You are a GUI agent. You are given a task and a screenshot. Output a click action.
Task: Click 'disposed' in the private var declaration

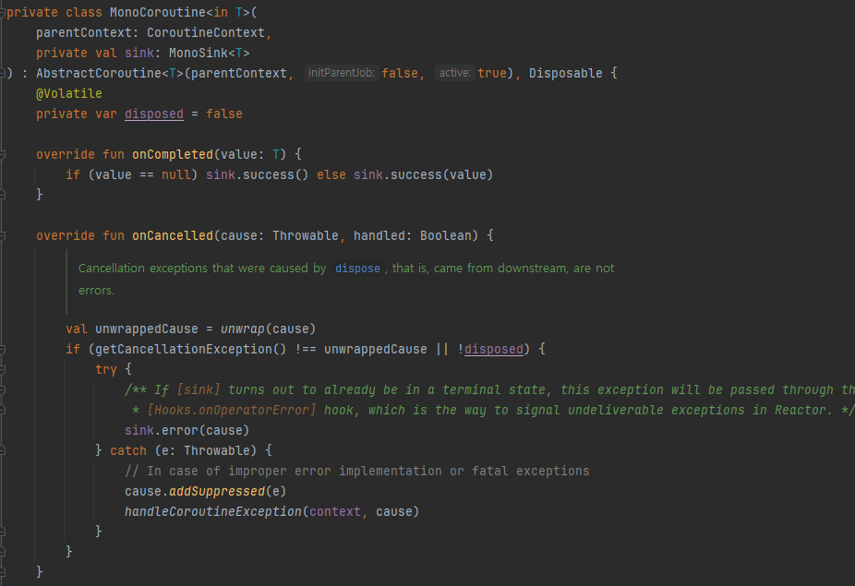(x=154, y=114)
